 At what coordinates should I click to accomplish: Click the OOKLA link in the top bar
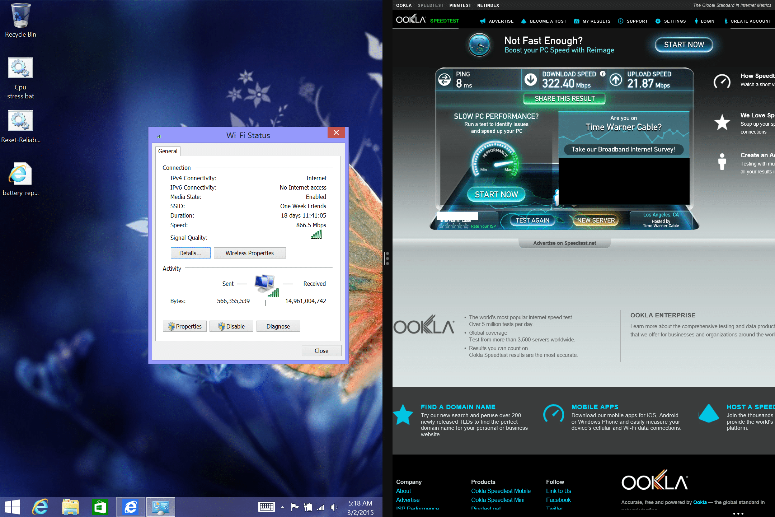pos(404,5)
